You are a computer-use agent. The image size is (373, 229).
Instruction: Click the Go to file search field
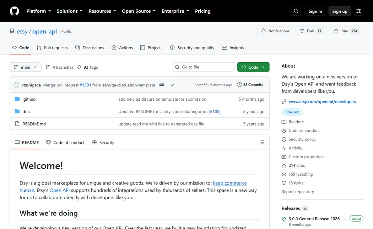click(x=204, y=67)
